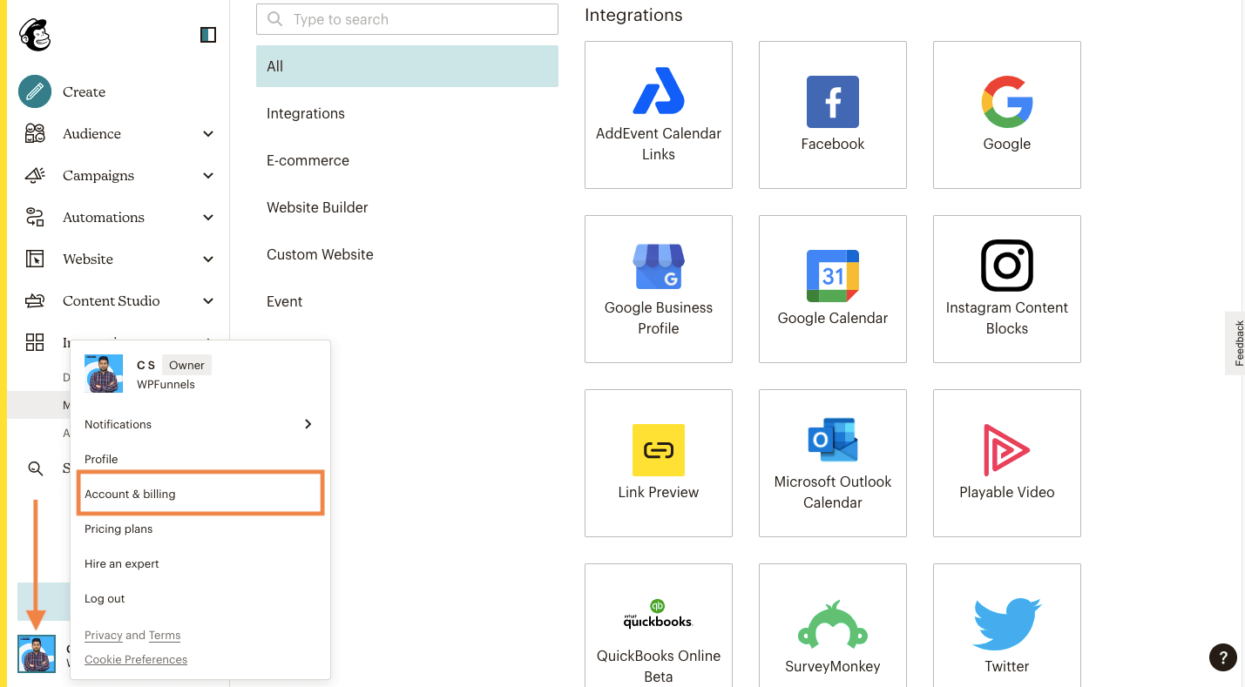Screen dimensions: 1245x687
Task: Open the Privacy link
Action: pos(104,635)
